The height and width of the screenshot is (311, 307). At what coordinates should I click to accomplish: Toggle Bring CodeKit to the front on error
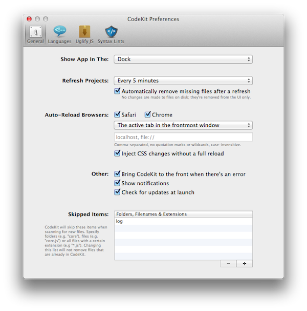coord(117,174)
